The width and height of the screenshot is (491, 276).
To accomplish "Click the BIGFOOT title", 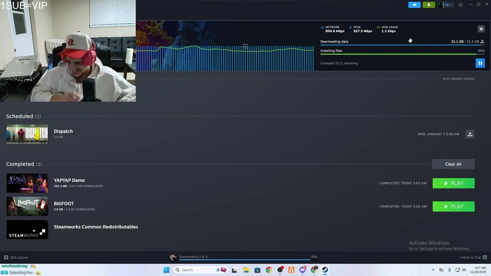I will (64, 204).
